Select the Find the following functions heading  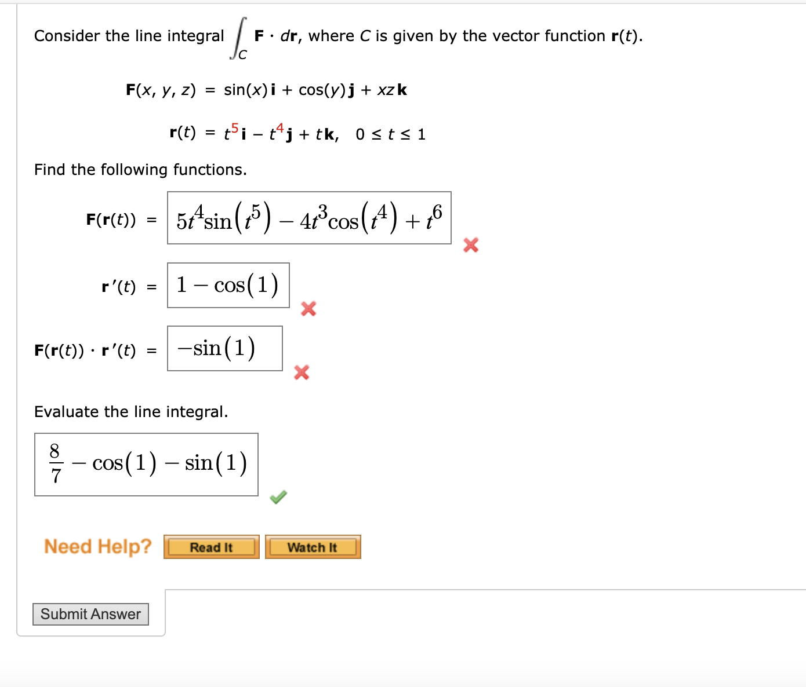click(x=141, y=169)
